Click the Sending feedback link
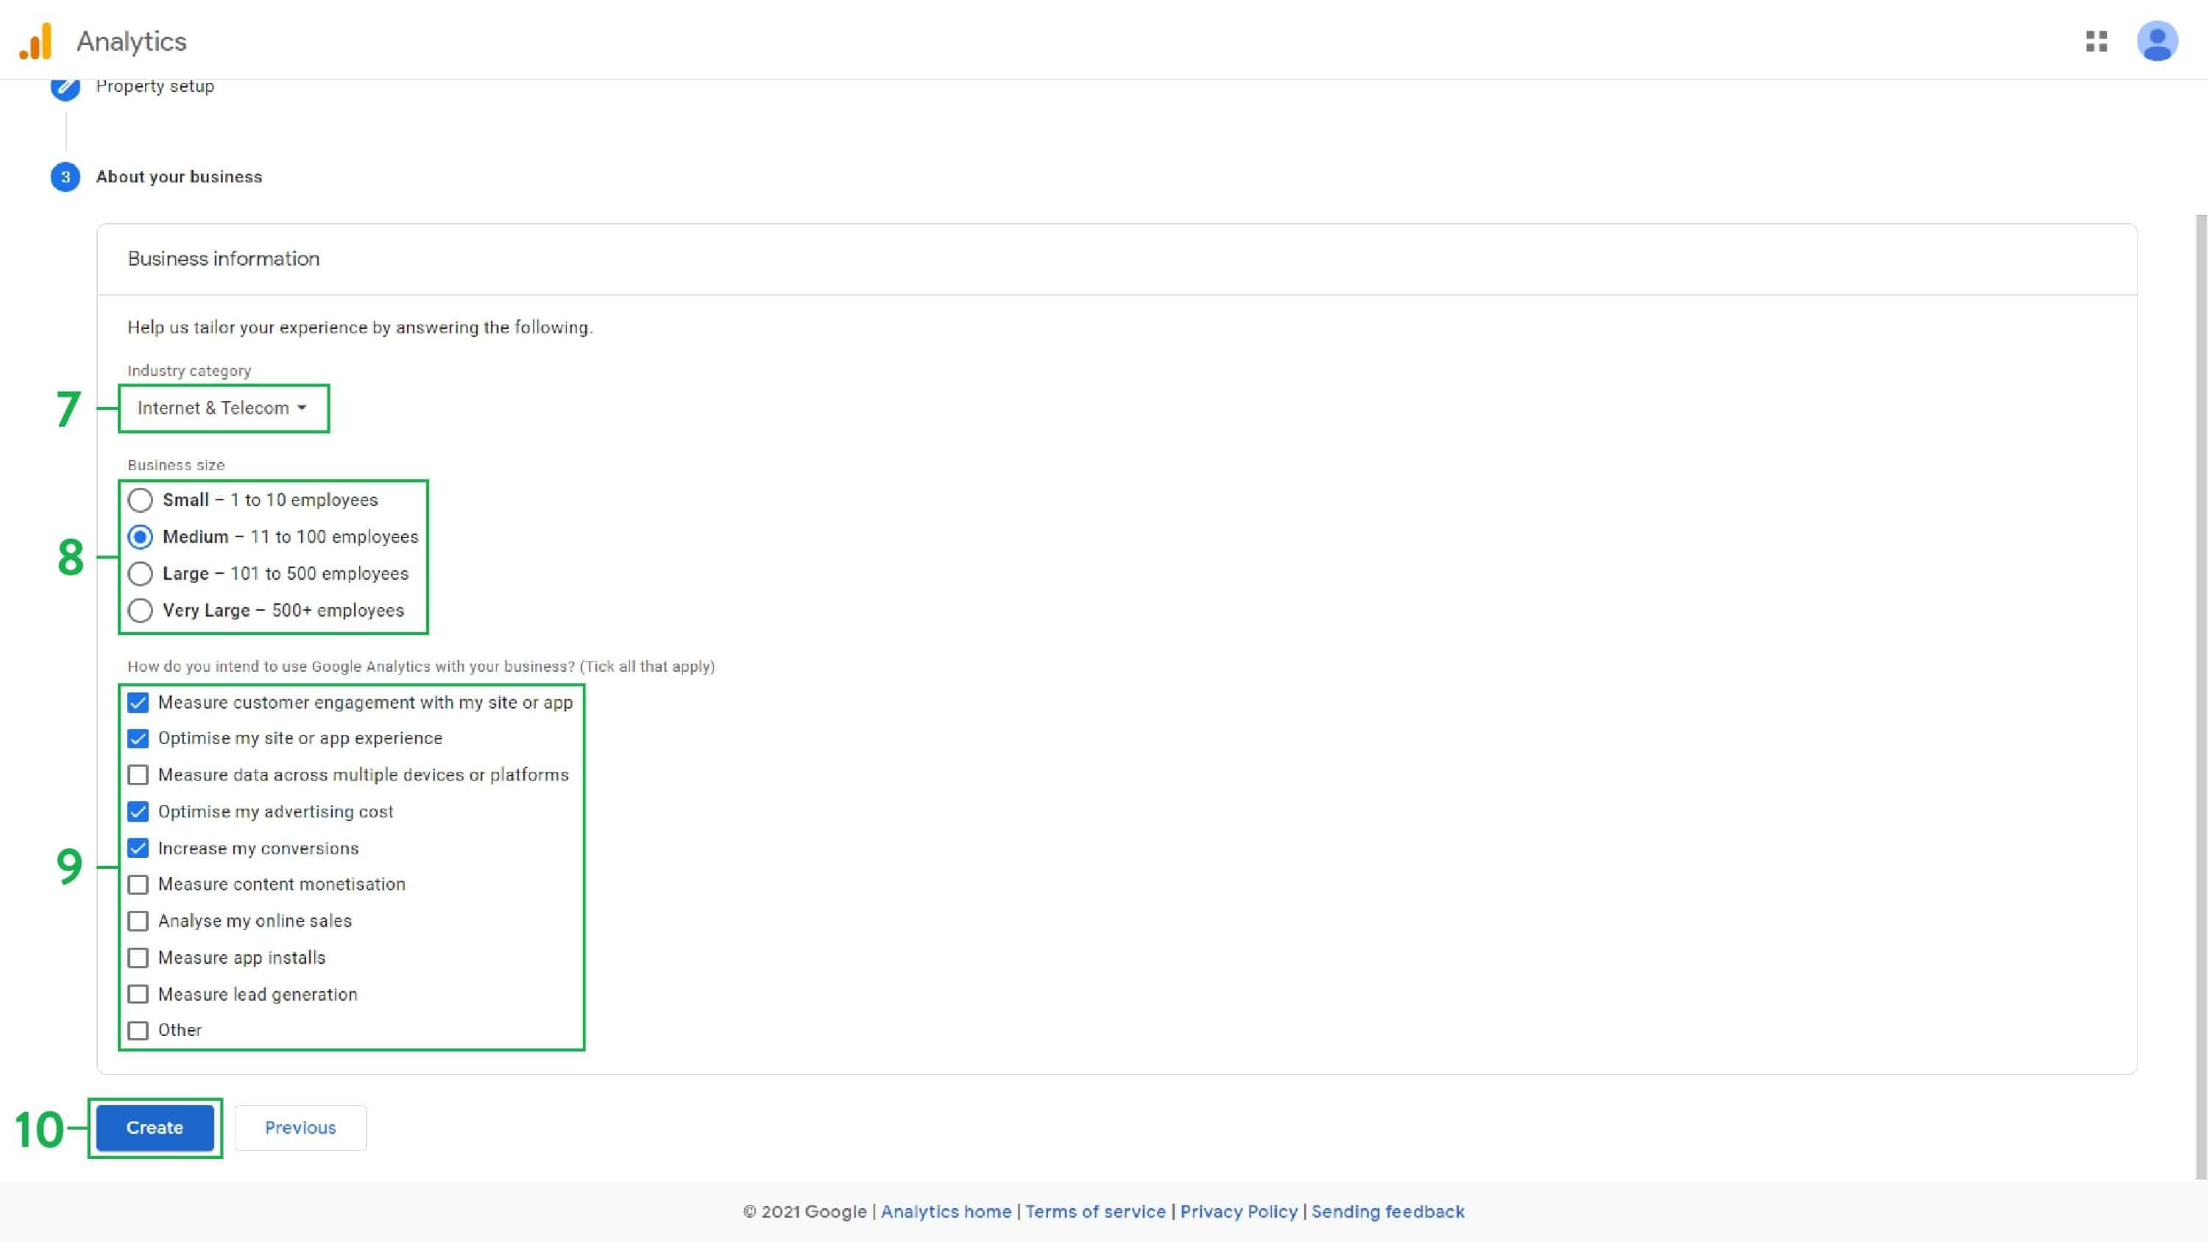The image size is (2208, 1242). click(x=1387, y=1211)
